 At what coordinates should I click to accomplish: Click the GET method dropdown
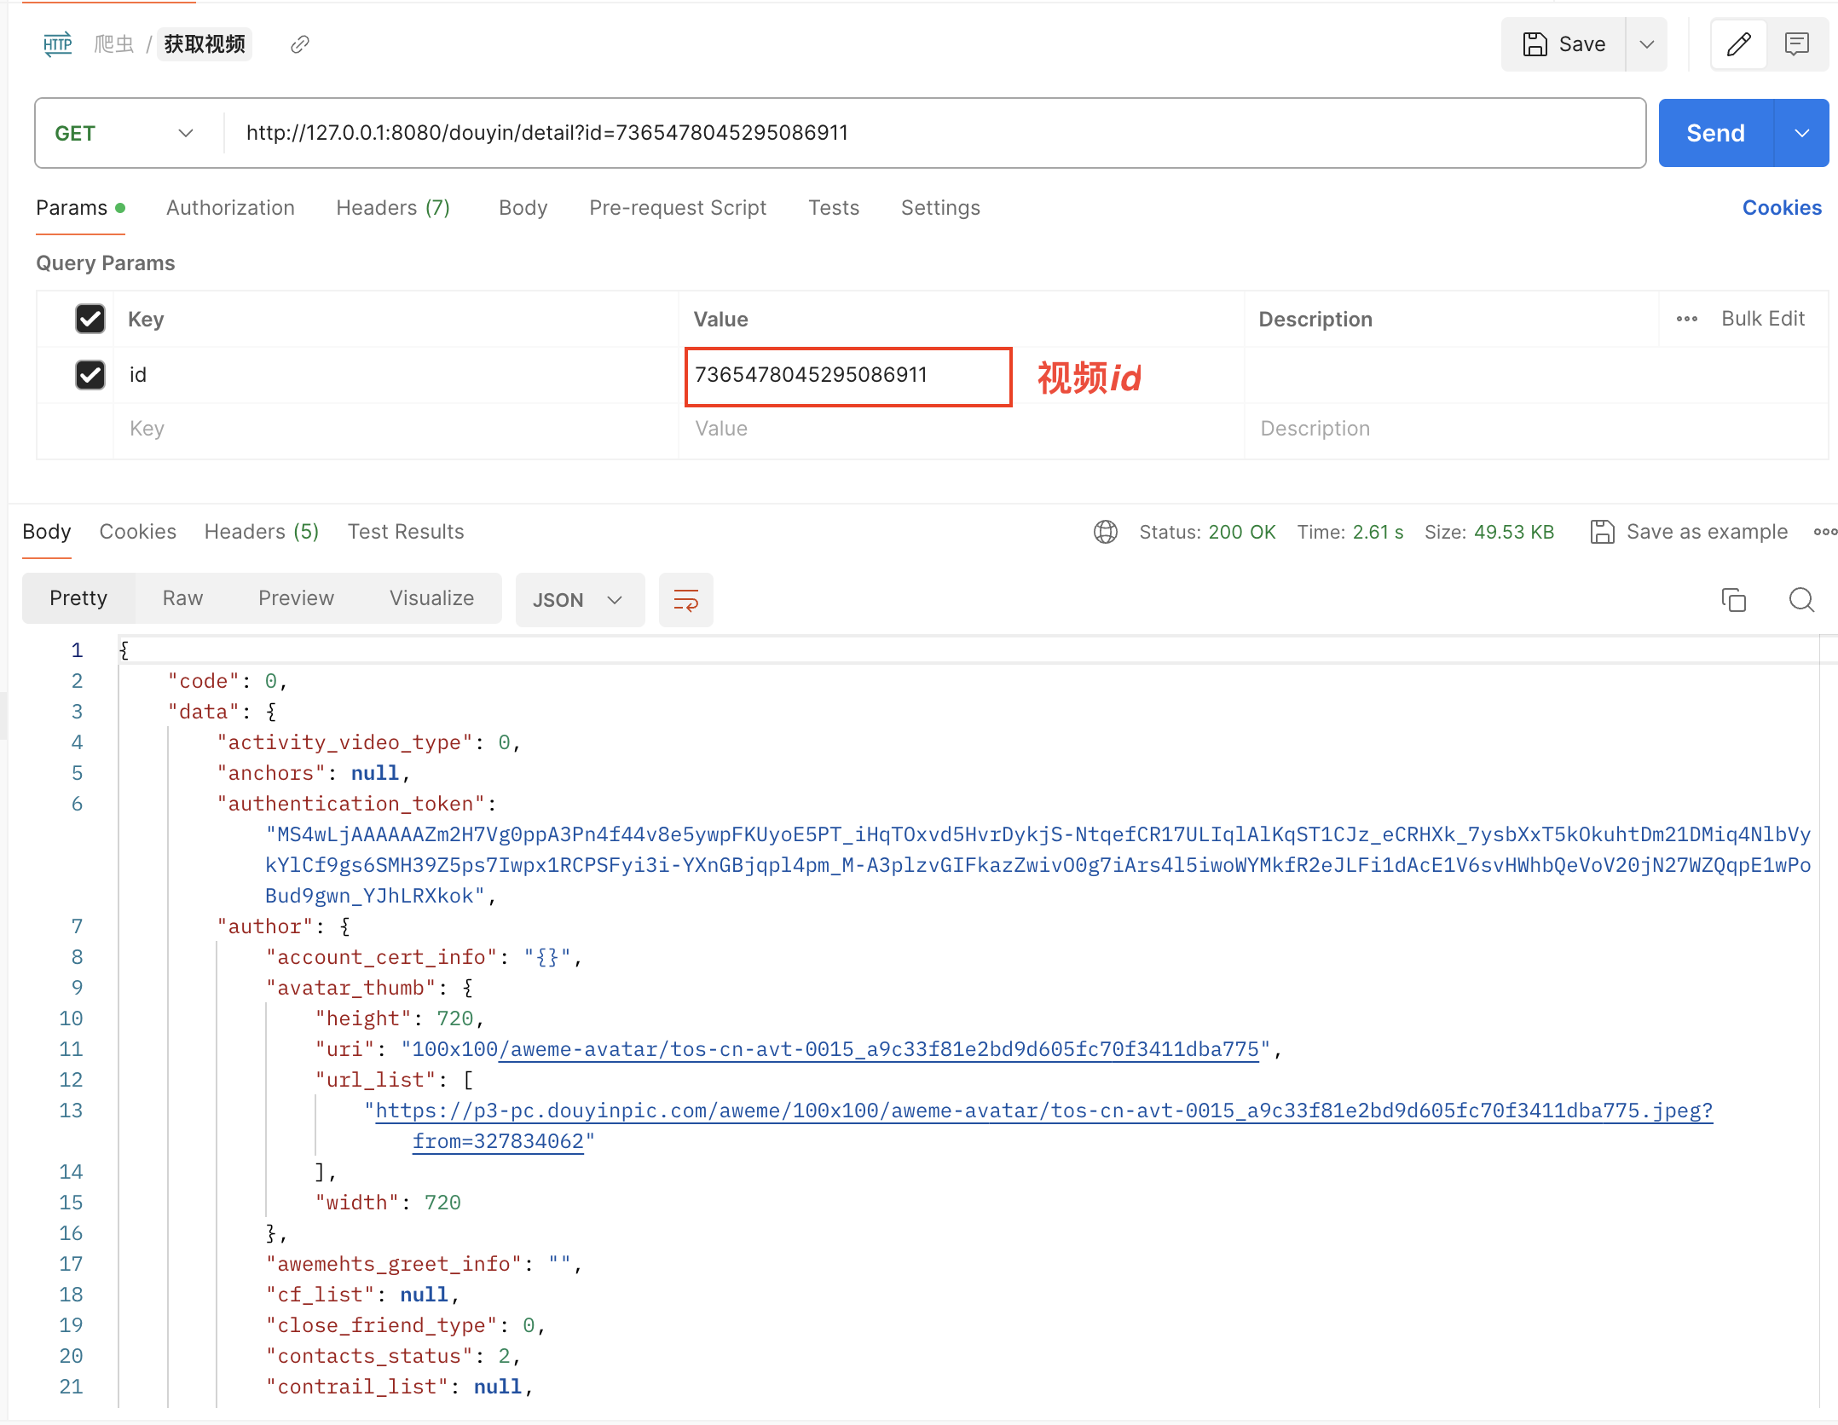tap(123, 133)
